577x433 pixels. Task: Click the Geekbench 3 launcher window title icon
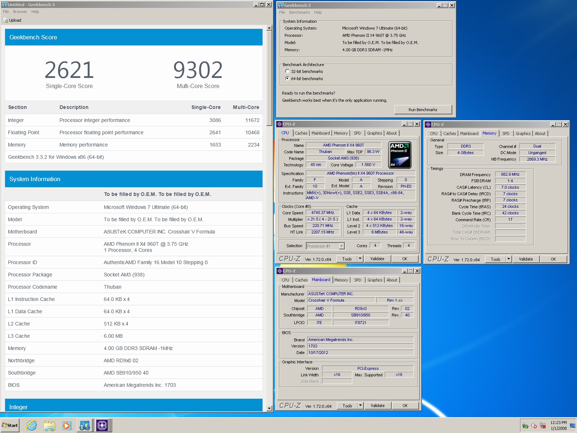tap(281, 5)
